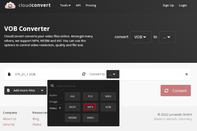Click the Sign Up link
This screenshot has height=131, width=197.
(x=168, y=5)
